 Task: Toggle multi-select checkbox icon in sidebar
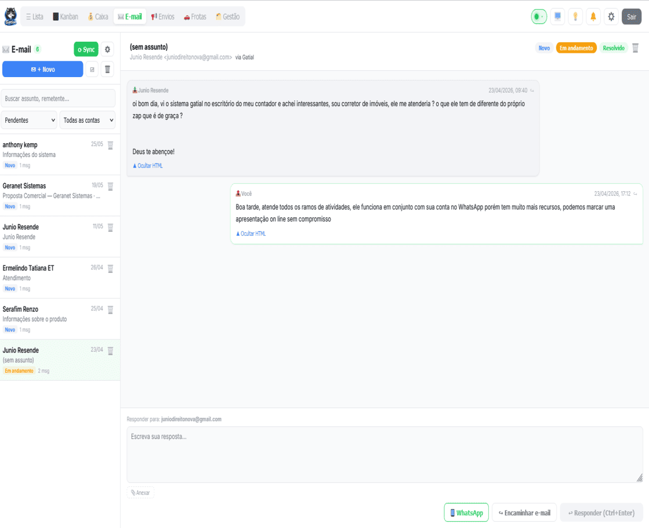click(92, 69)
